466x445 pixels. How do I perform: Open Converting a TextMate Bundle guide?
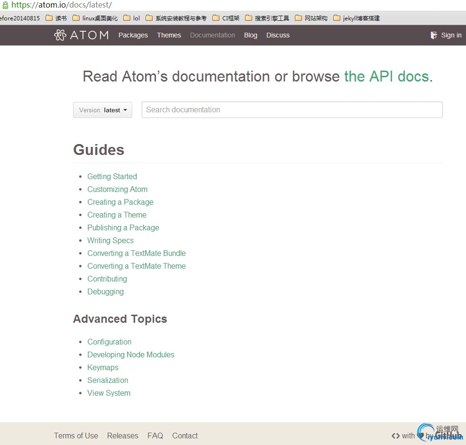[x=137, y=253]
